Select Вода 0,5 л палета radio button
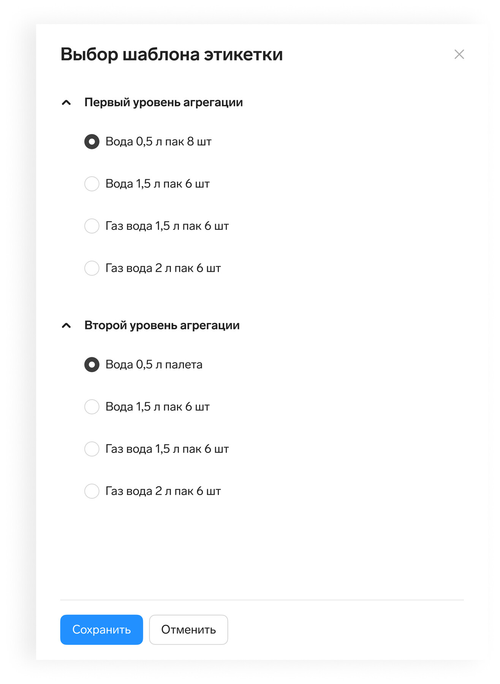Image resolution: width=500 pixels, height=684 pixels. tap(92, 365)
